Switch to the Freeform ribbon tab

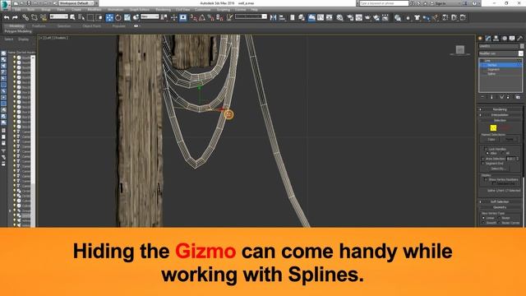point(39,25)
